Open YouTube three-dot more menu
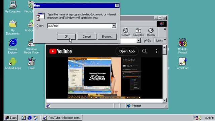The width and height of the screenshot is (215, 121). coord(157,51)
